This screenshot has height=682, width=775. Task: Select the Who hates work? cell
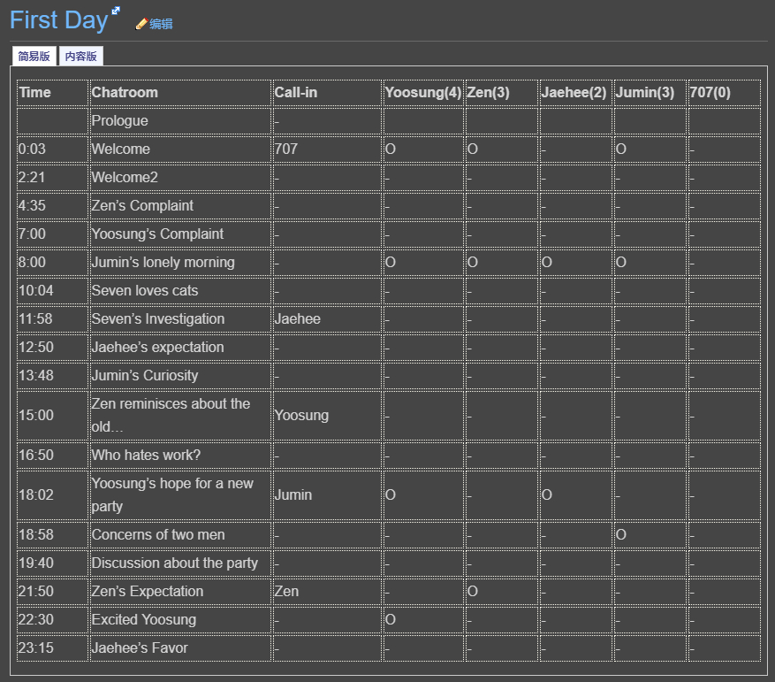tap(181, 455)
